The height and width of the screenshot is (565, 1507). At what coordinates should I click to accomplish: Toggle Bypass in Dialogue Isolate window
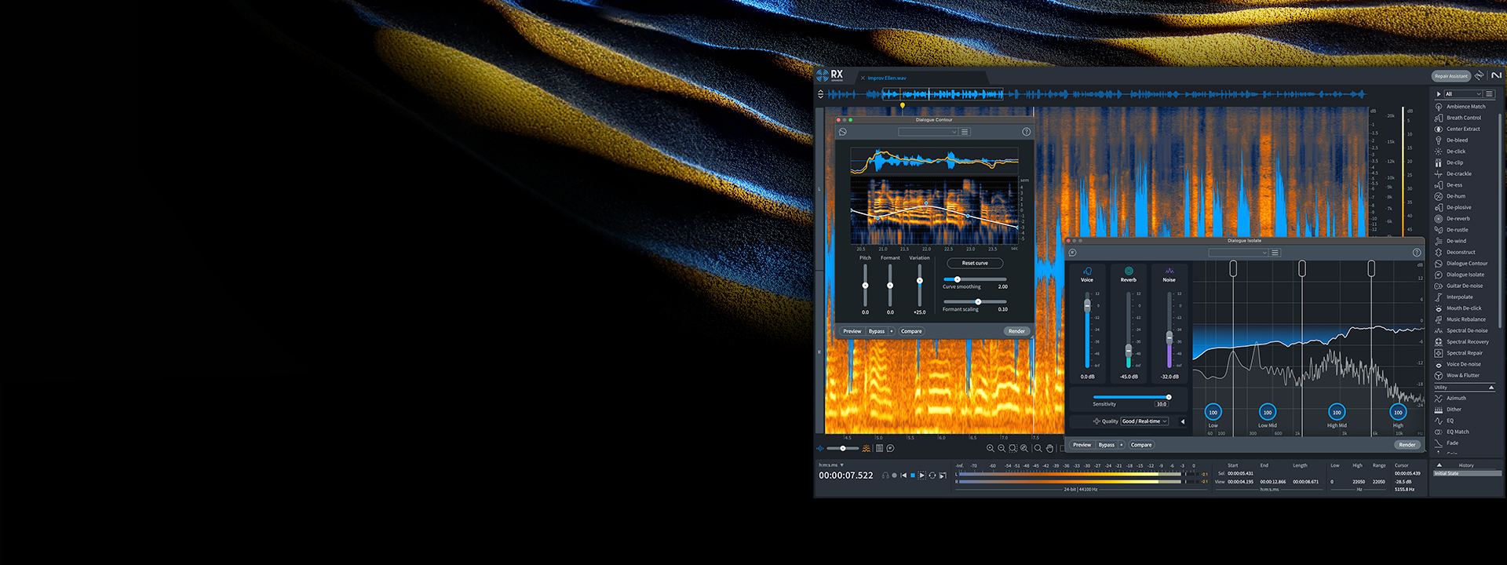(x=1107, y=445)
